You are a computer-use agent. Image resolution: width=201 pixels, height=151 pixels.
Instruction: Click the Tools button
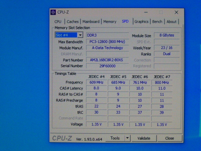pos(115,138)
